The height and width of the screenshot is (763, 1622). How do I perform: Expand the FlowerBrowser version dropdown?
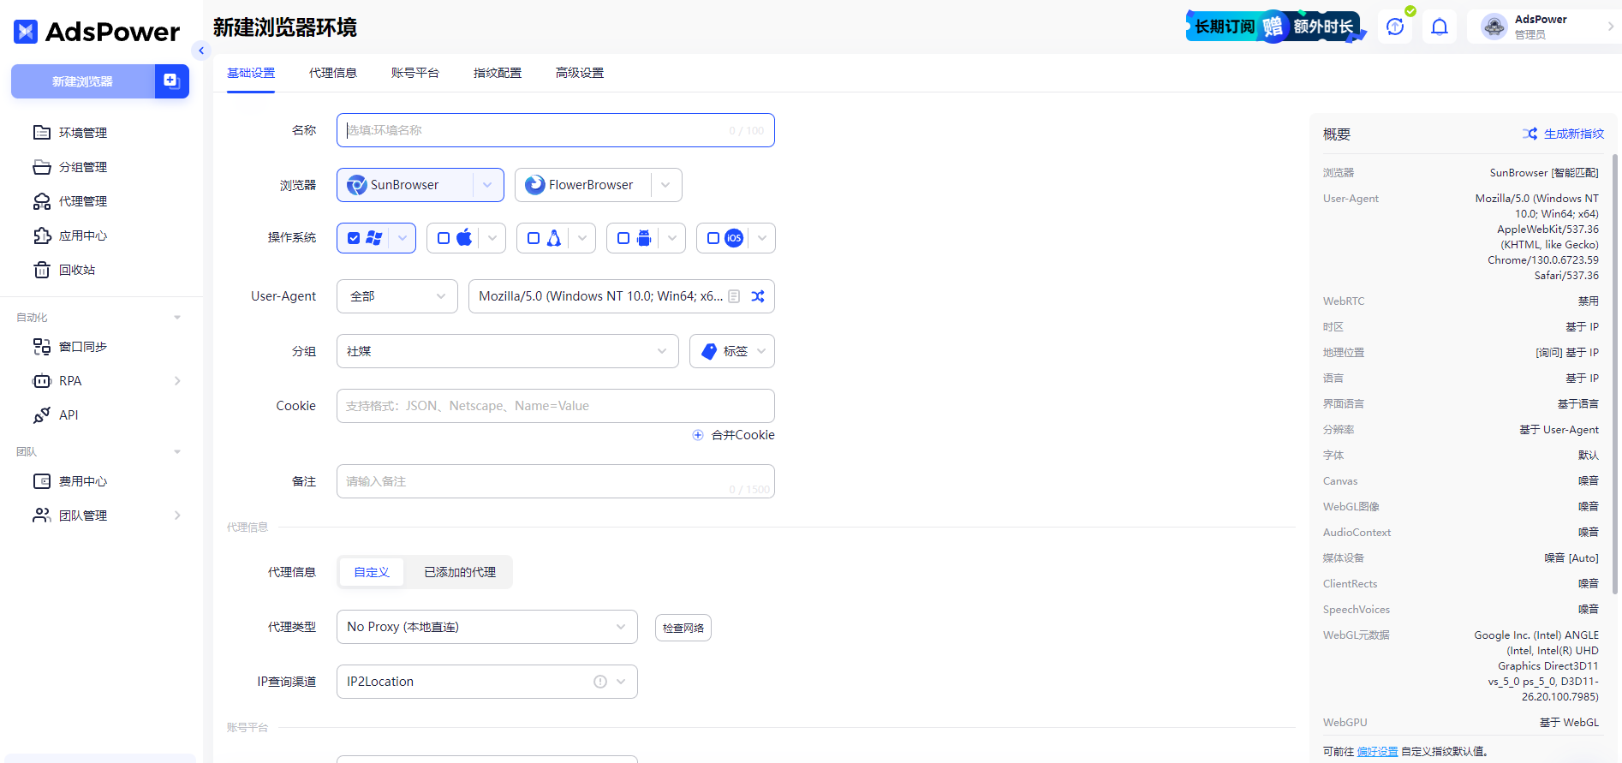pyautogui.click(x=665, y=185)
